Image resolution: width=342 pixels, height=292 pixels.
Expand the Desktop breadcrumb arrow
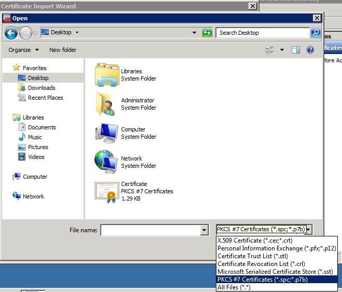point(77,32)
